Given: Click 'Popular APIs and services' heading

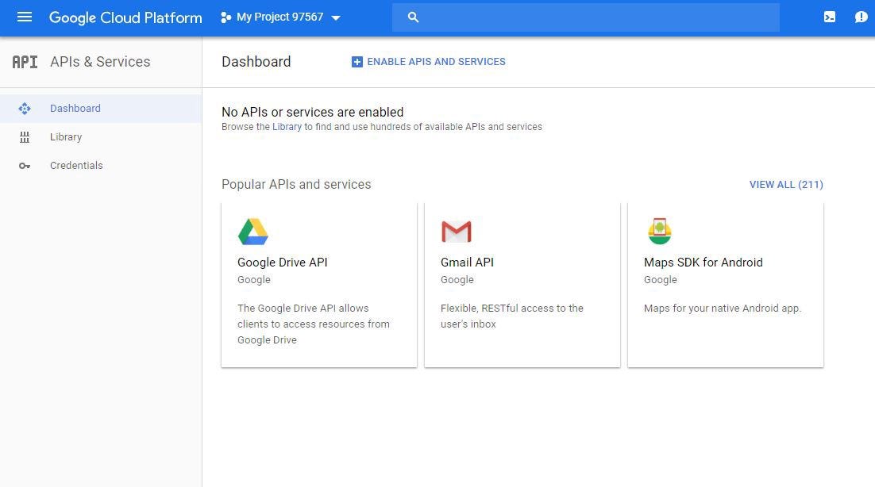Looking at the screenshot, I should [296, 185].
